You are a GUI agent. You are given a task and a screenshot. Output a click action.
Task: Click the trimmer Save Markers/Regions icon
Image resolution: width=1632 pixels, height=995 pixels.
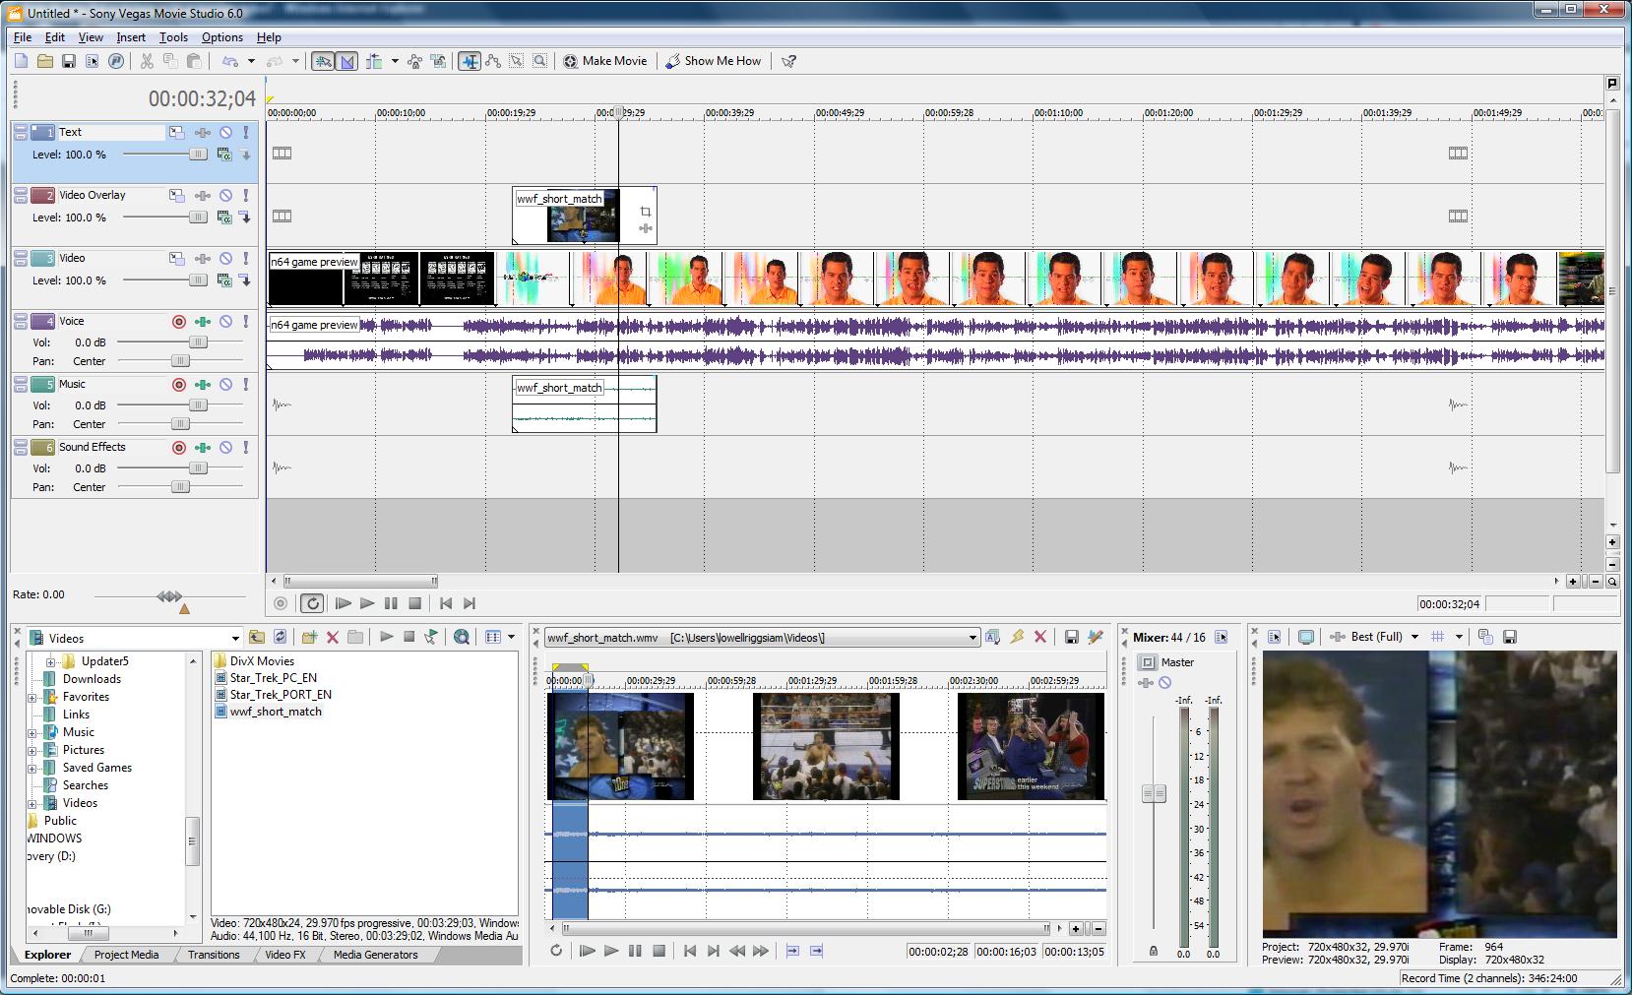coord(1071,637)
